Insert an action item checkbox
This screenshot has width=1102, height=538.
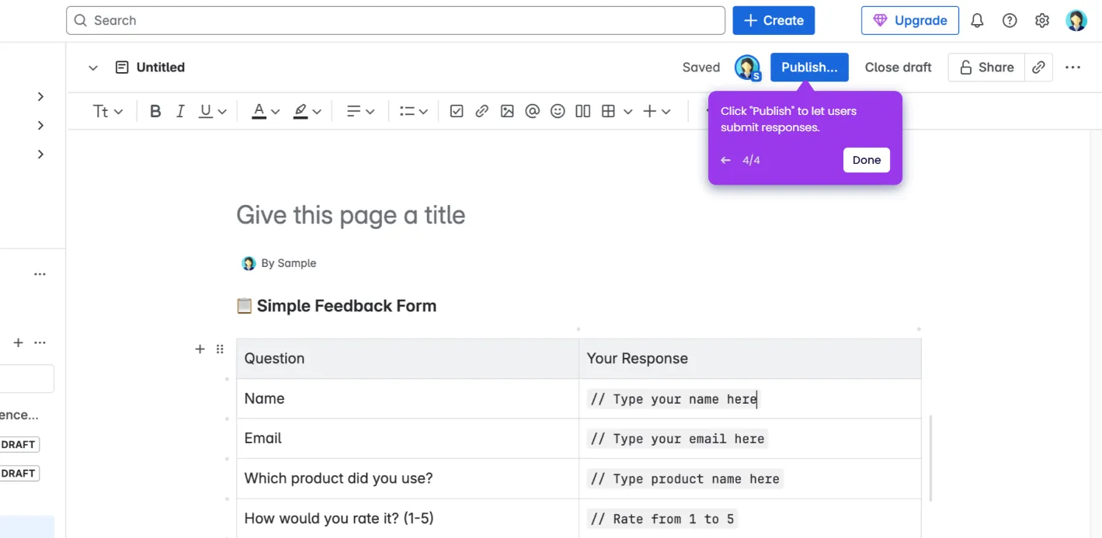click(x=457, y=112)
